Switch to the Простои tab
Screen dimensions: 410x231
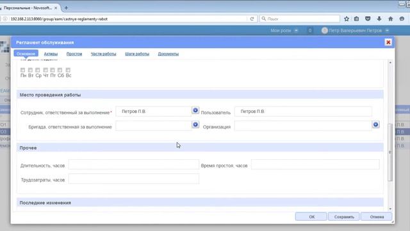(x=74, y=54)
